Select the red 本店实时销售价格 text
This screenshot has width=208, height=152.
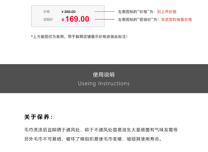tap(177, 20)
